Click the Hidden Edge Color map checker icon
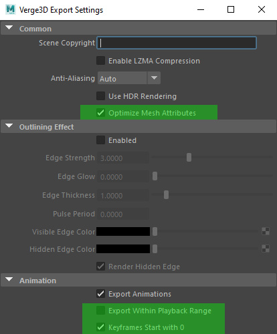Image resolution: width=277 pixels, height=334 pixels. 266,248
